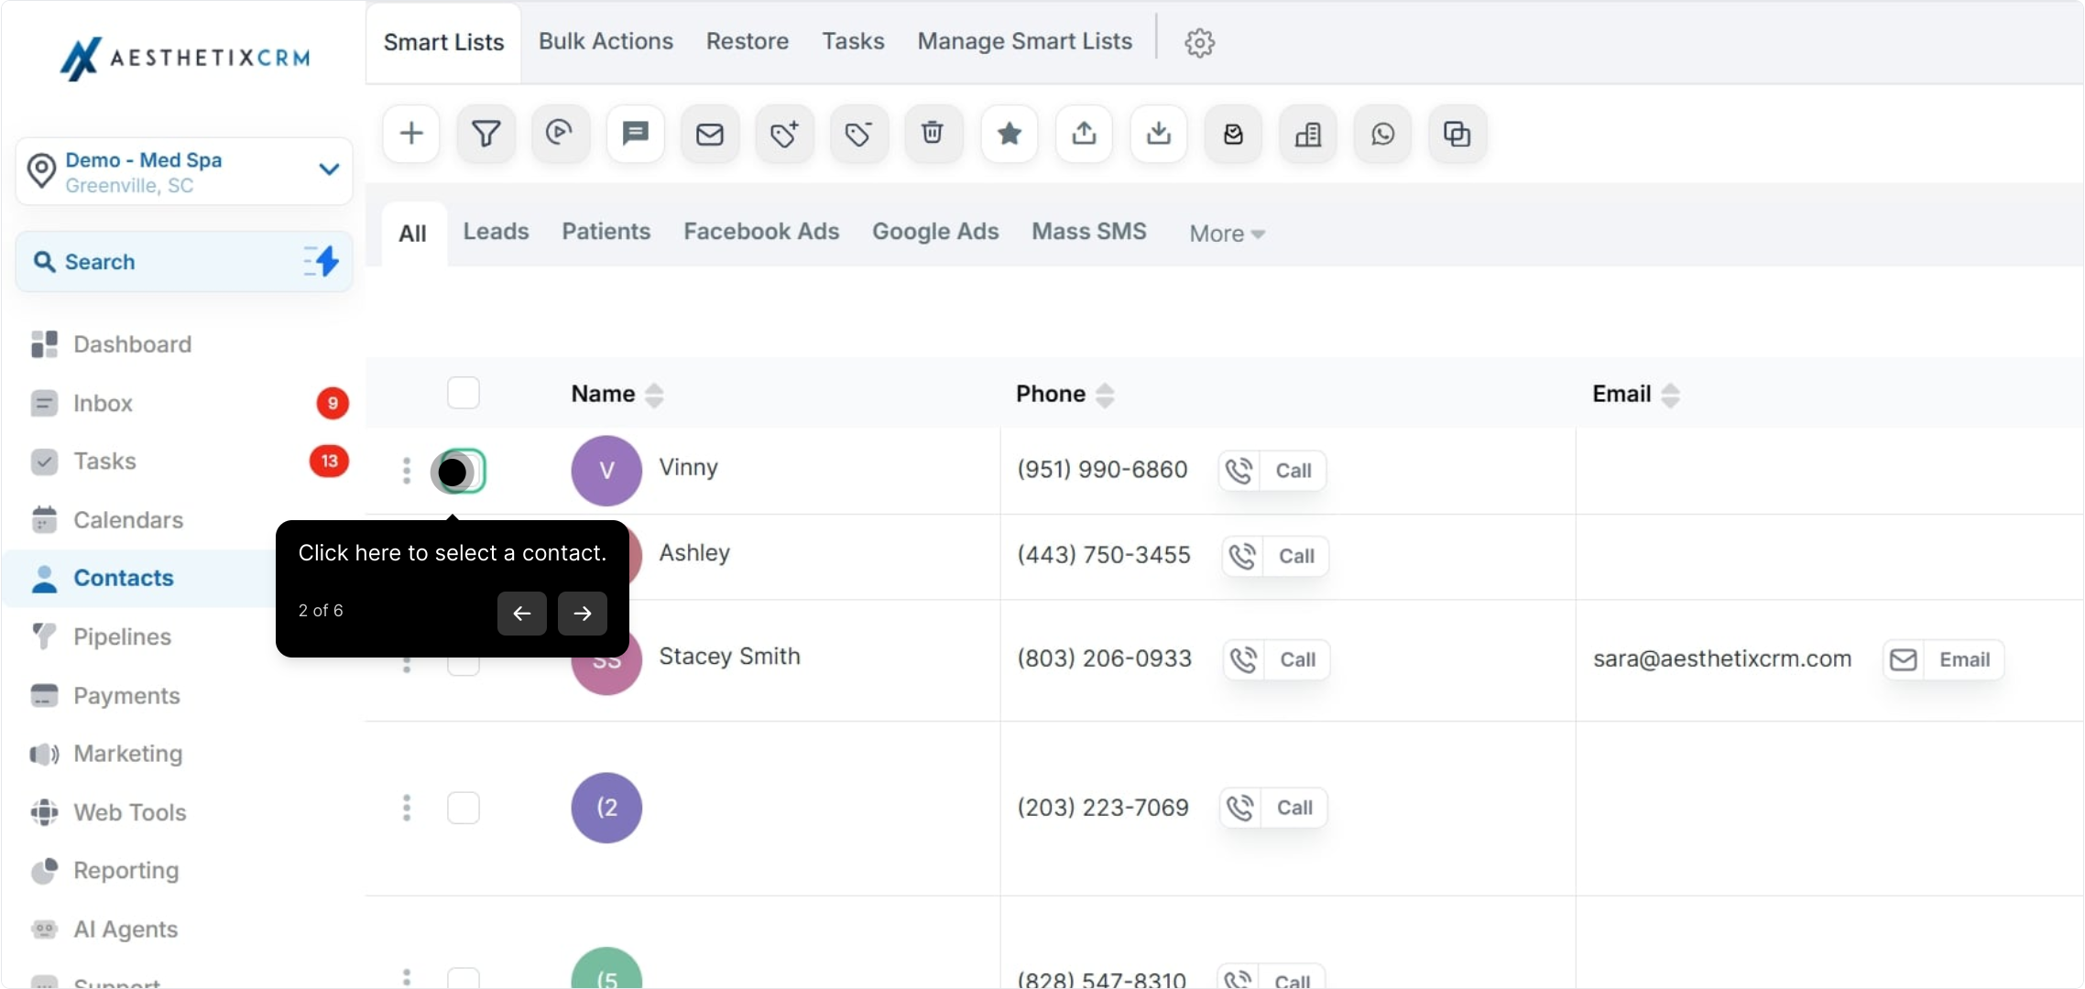The height and width of the screenshot is (989, 2085).
Task: Click the sidebar Search field
Action: point(184,262)
